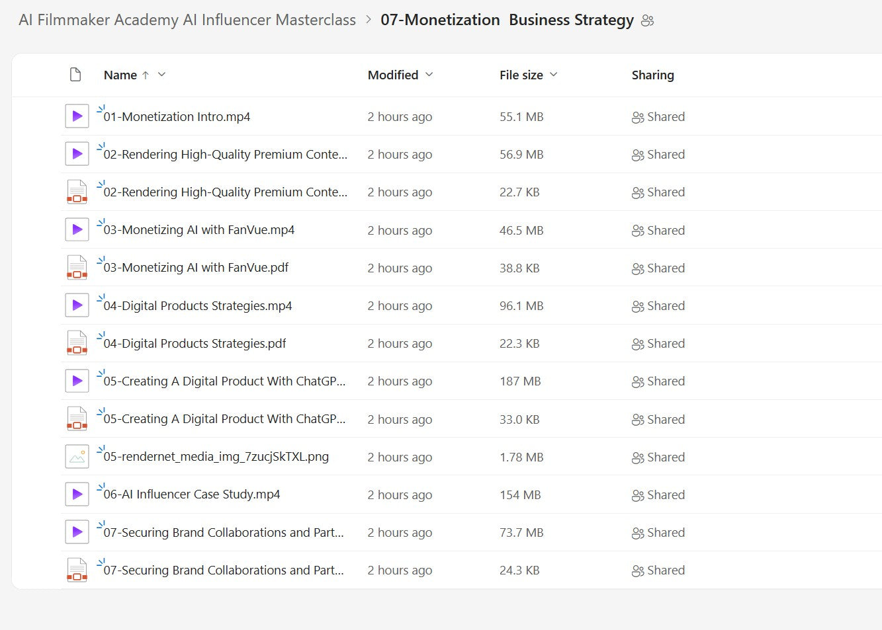Click the sharing icon on the 187 MB file row
Image resolution: width=882 pixels, height=630 pixels.
638,381
